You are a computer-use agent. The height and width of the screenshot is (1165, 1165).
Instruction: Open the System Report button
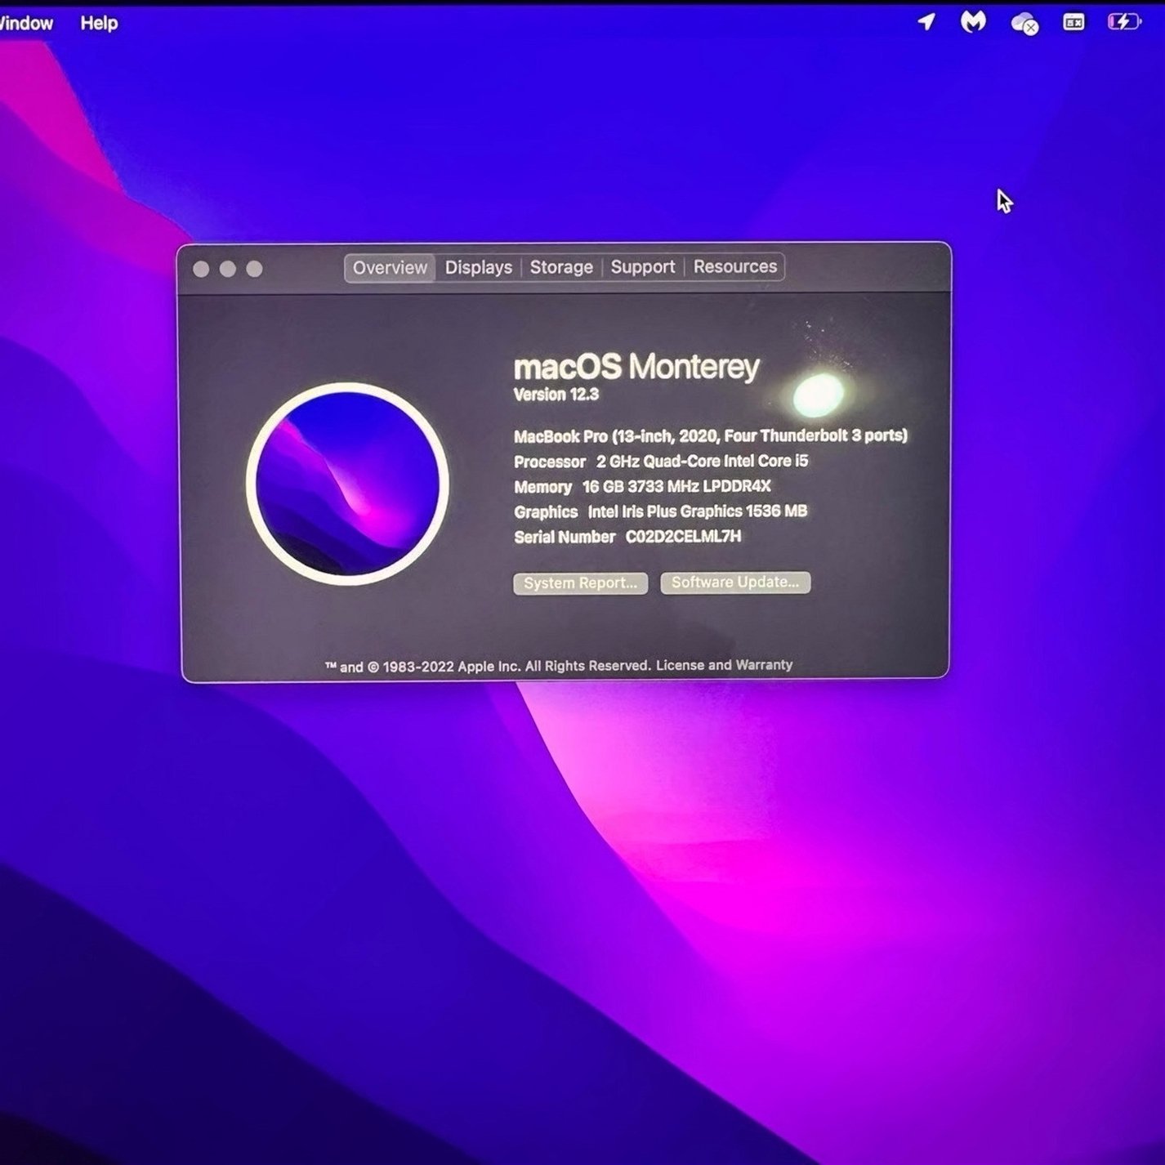[581, 582]
